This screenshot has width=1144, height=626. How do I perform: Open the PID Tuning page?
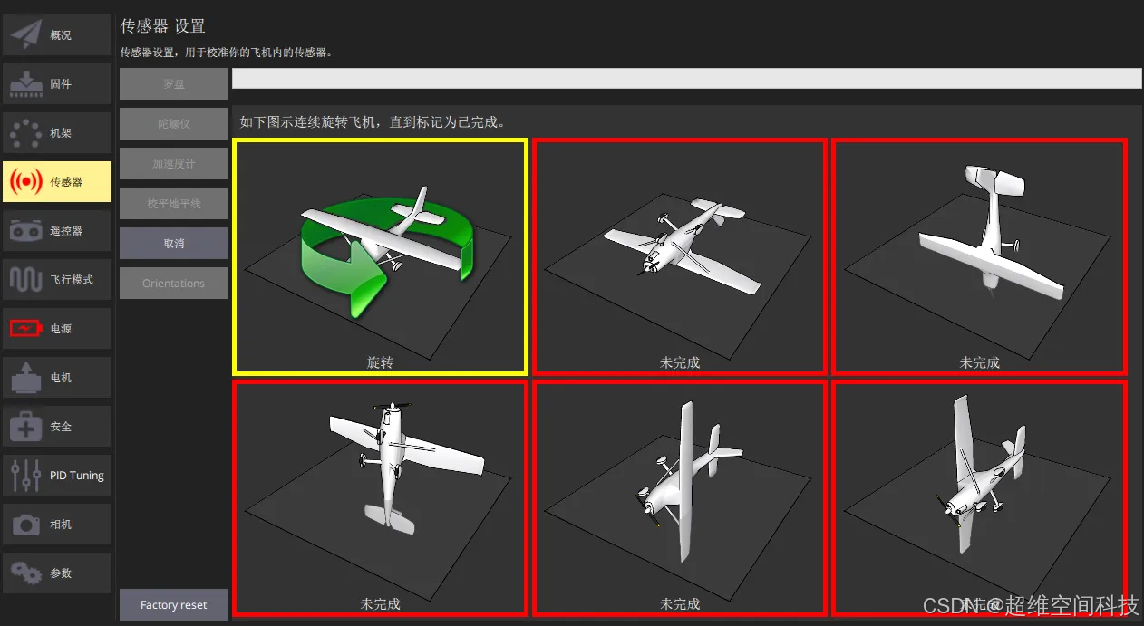[57, 475]
